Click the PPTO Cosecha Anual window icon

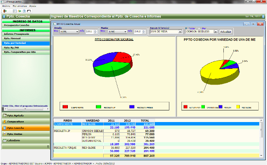pyautogui.click(x=54, y=24)
